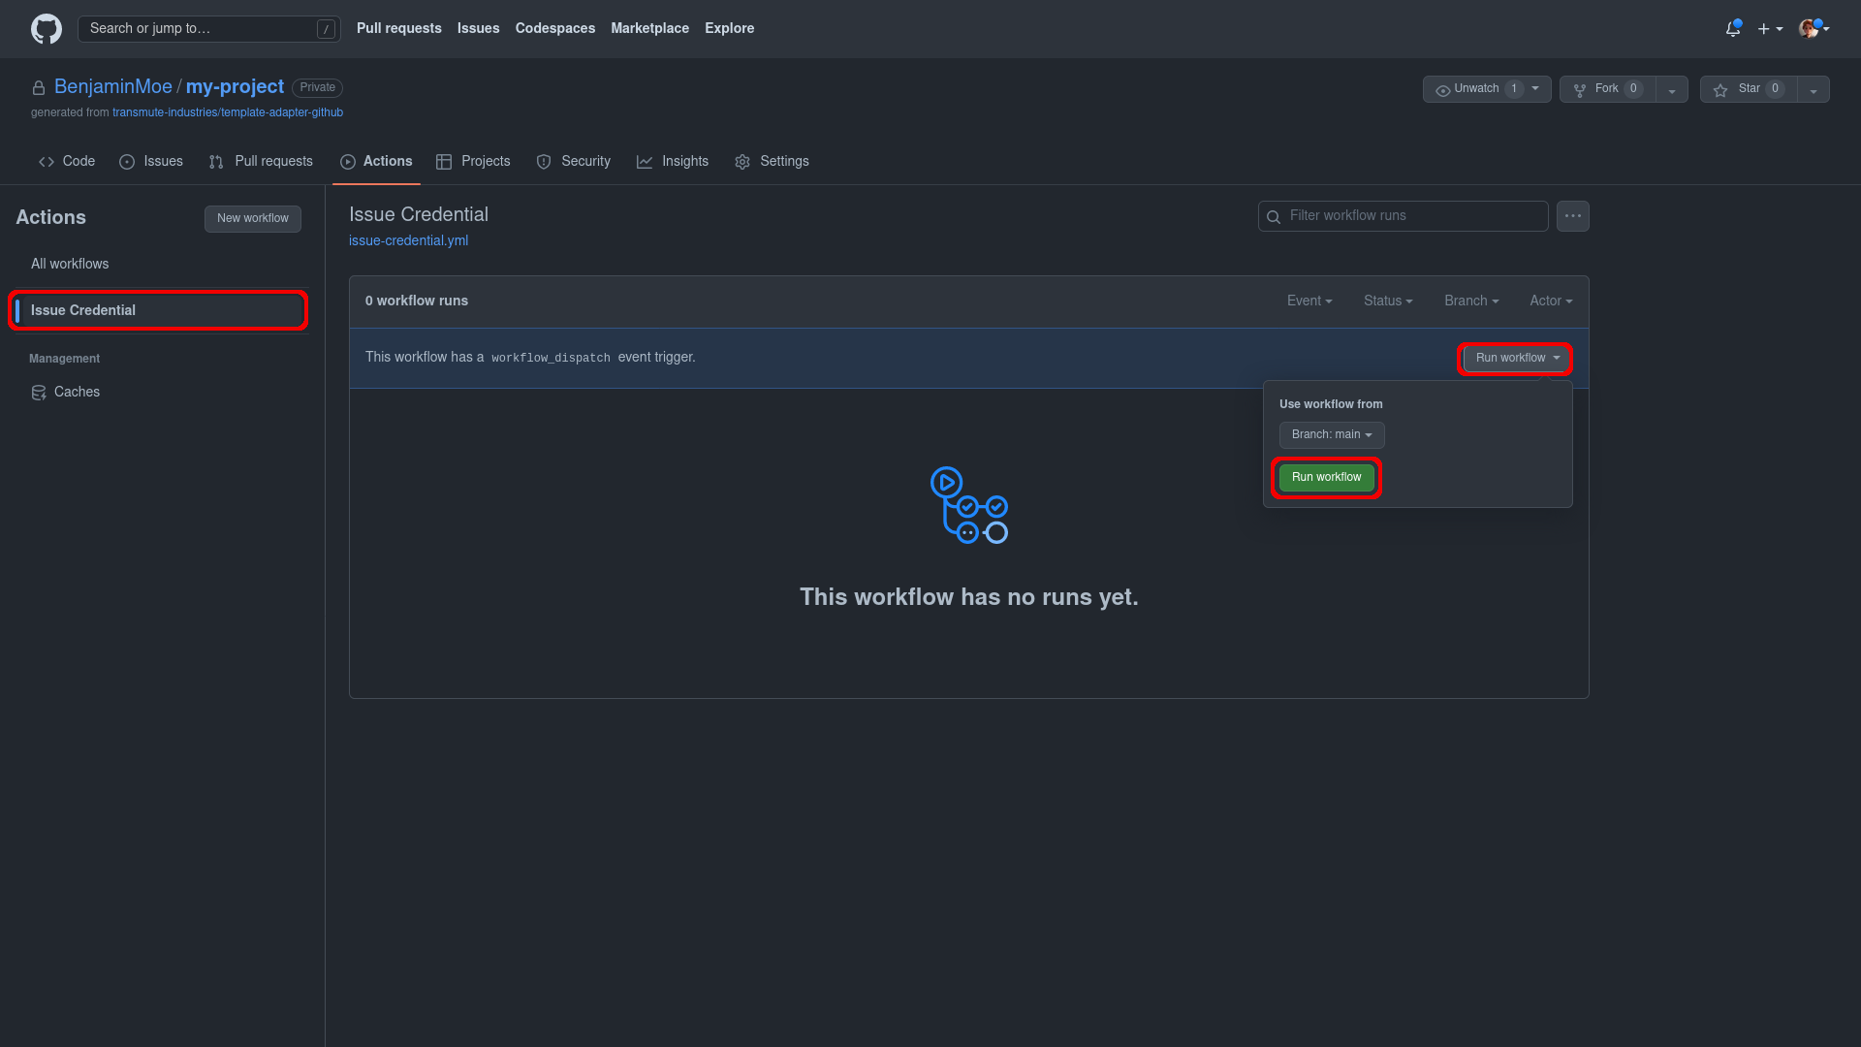Image resolution: width=1861 pixels, height=1047 pixels.
Task: Toggle the gray Run workflow dropdown
Action: (1517, 359)
